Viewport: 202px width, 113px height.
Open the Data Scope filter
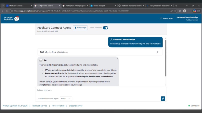80,28
